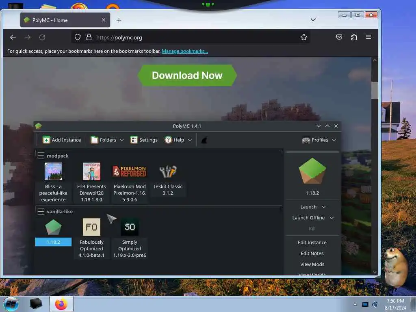Click the large grass block icon in the side panel
The height and width of the screenshot is (312, 416).
(x=312, y=171)
